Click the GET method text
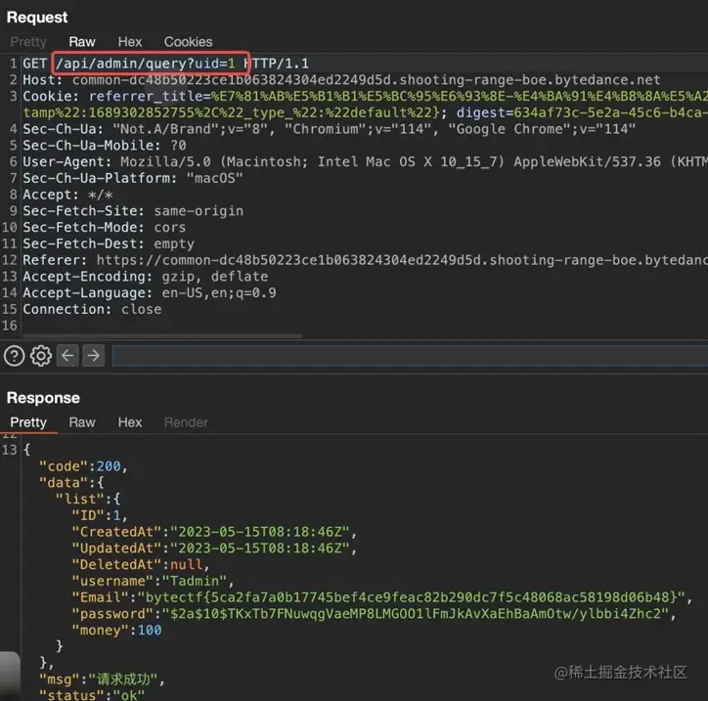This screenshot has height=701, width=708. click(x=35, y=64)
